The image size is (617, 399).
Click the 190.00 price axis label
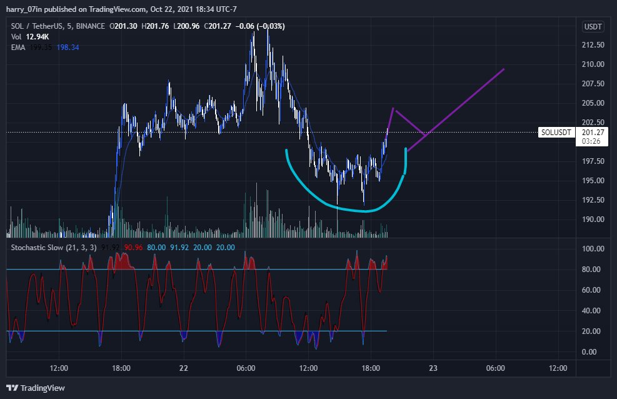click(593, 220)
